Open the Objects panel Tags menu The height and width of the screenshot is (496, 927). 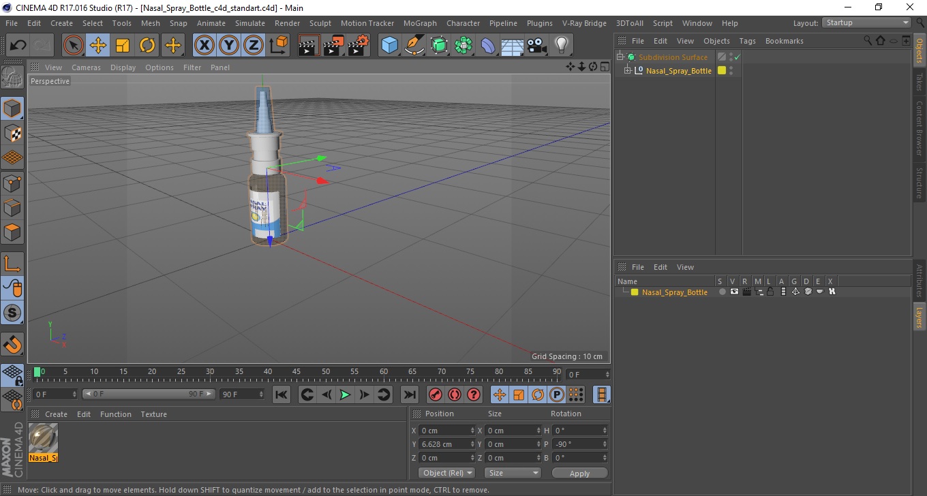pyautogui.click(x=747, y=41)
